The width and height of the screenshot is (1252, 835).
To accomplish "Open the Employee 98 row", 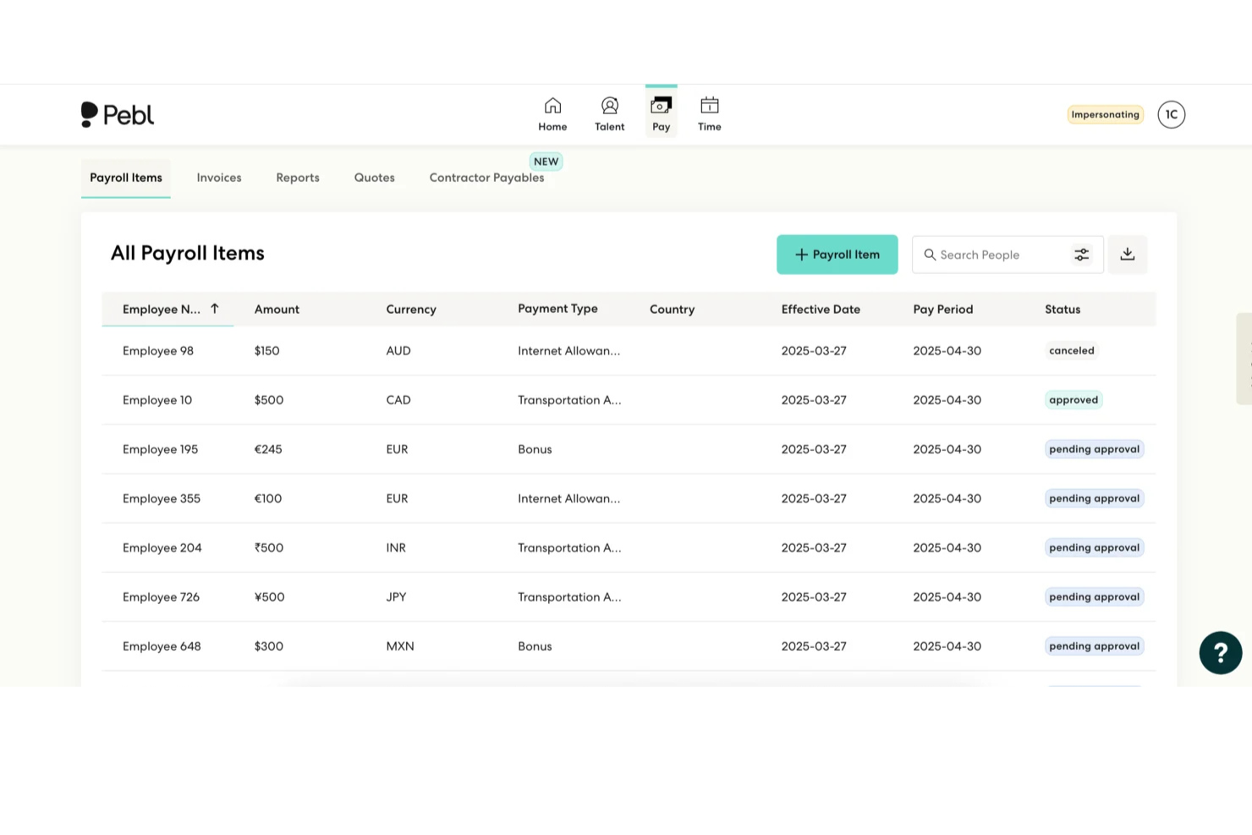I will [x=629, y=350].
